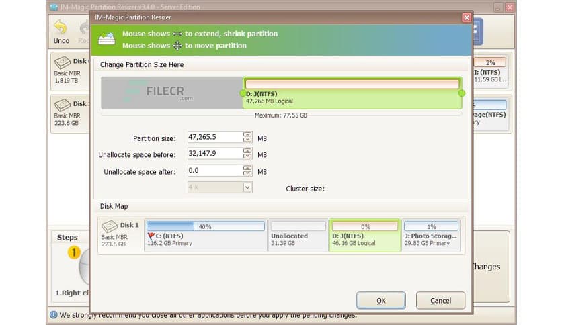This screenshot has height=325, width=562.
Task: Click the 'Change Partition Size Here' heading
Action: tap(142, 64)
